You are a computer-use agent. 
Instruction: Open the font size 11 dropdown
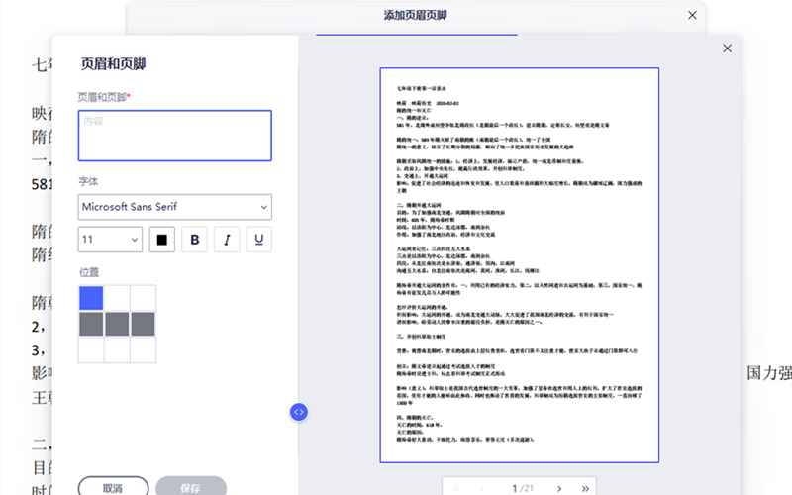[x=110, y=240]
